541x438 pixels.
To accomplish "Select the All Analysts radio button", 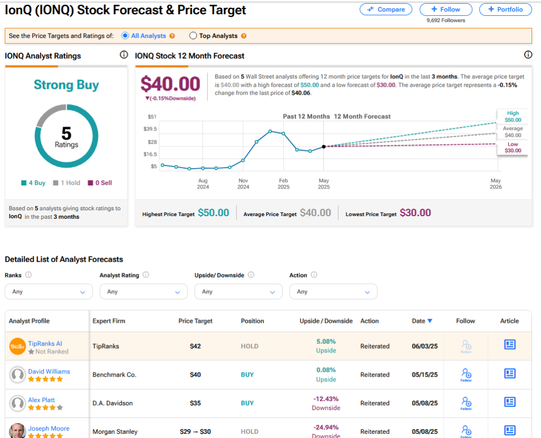I will tap(125, 36).
